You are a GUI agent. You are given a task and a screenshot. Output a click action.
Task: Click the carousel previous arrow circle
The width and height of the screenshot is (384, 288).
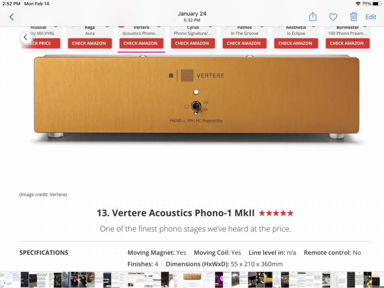pos(26,37)
